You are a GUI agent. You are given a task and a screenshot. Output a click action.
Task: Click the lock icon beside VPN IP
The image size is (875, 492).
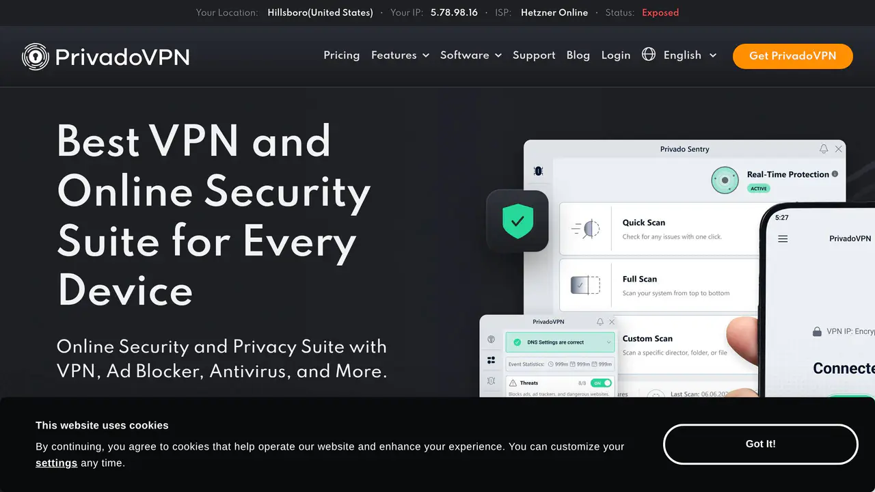[817, 331]
